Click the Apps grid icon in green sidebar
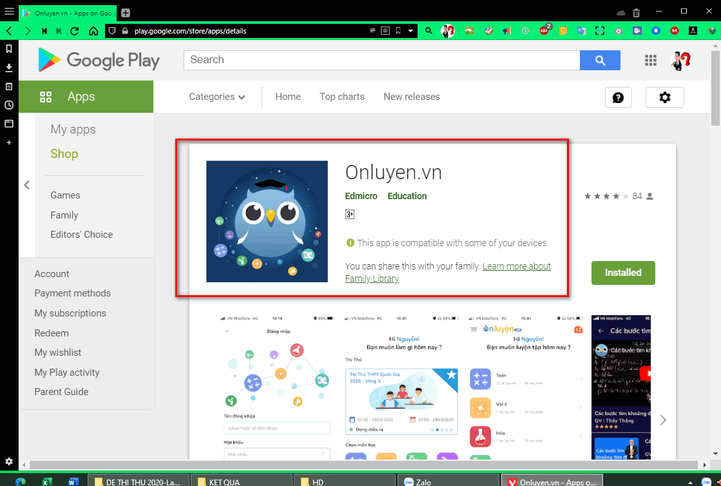The width and height of the screenshot is (721, 486). 46,96
